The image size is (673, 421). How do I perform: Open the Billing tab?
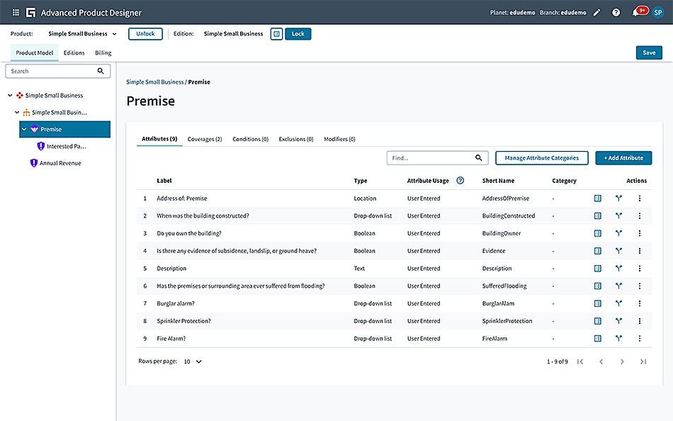[103, 53]
